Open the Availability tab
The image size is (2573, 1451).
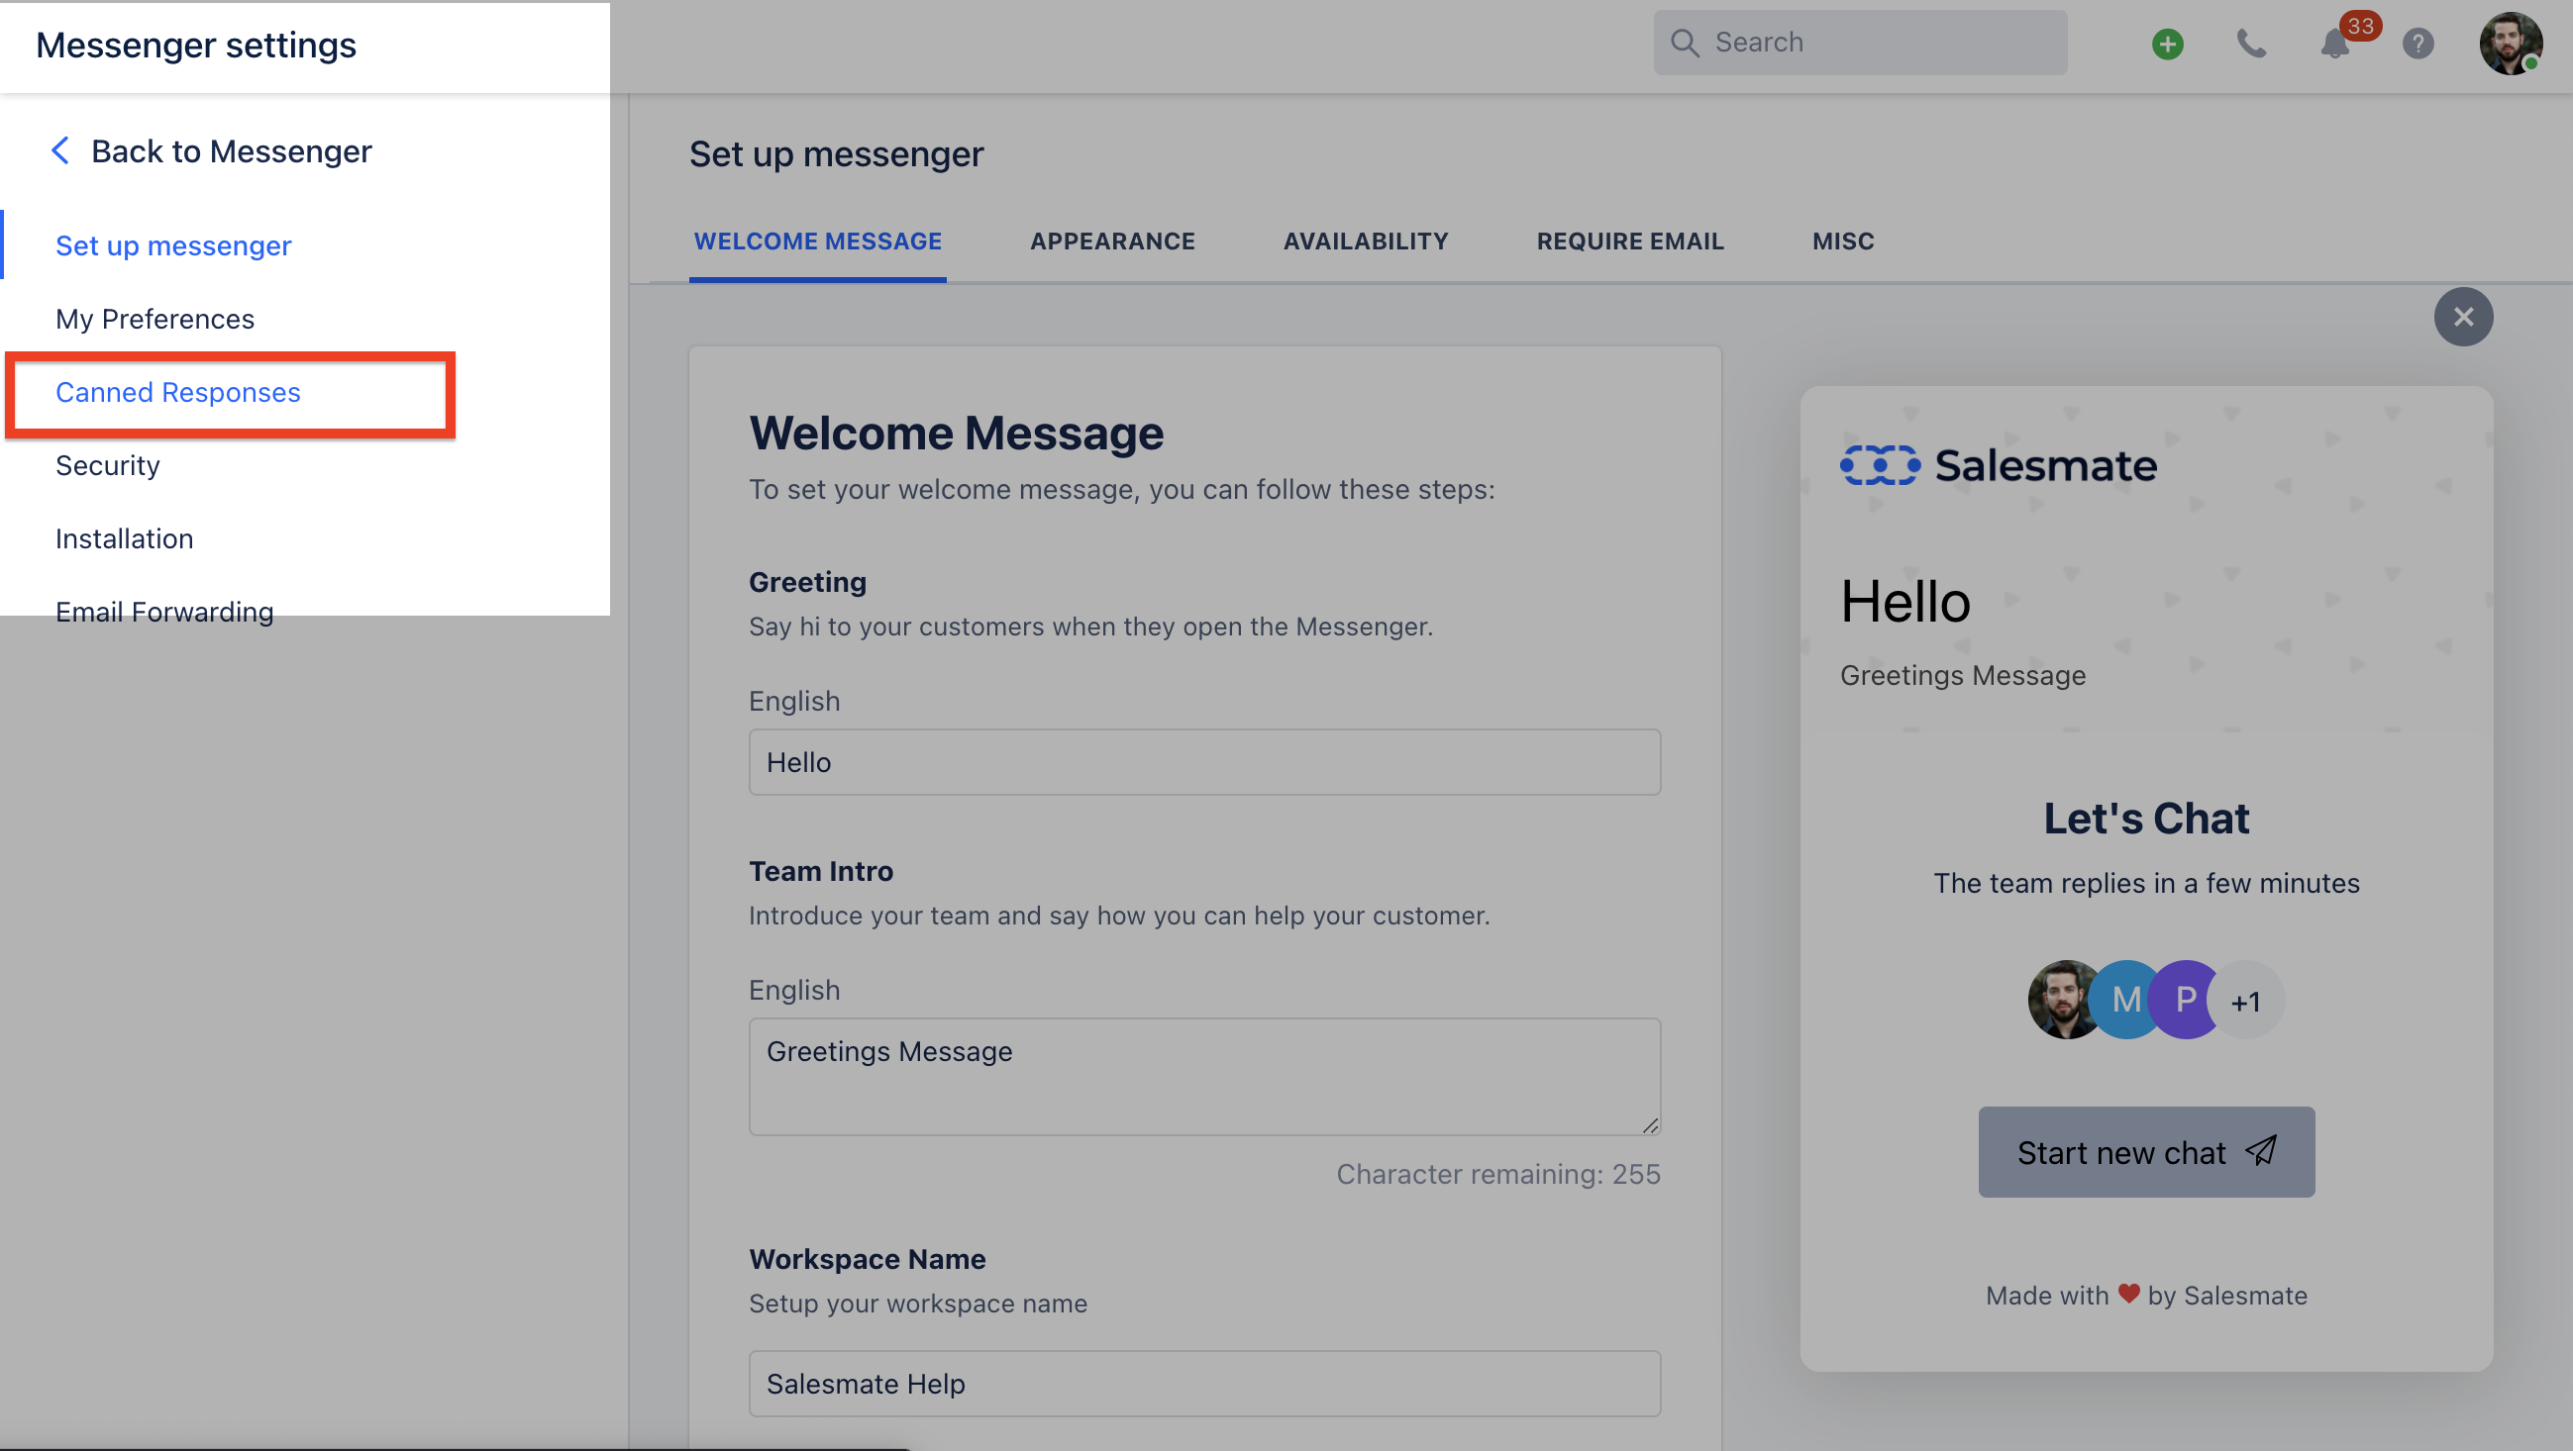(1366, 241)
